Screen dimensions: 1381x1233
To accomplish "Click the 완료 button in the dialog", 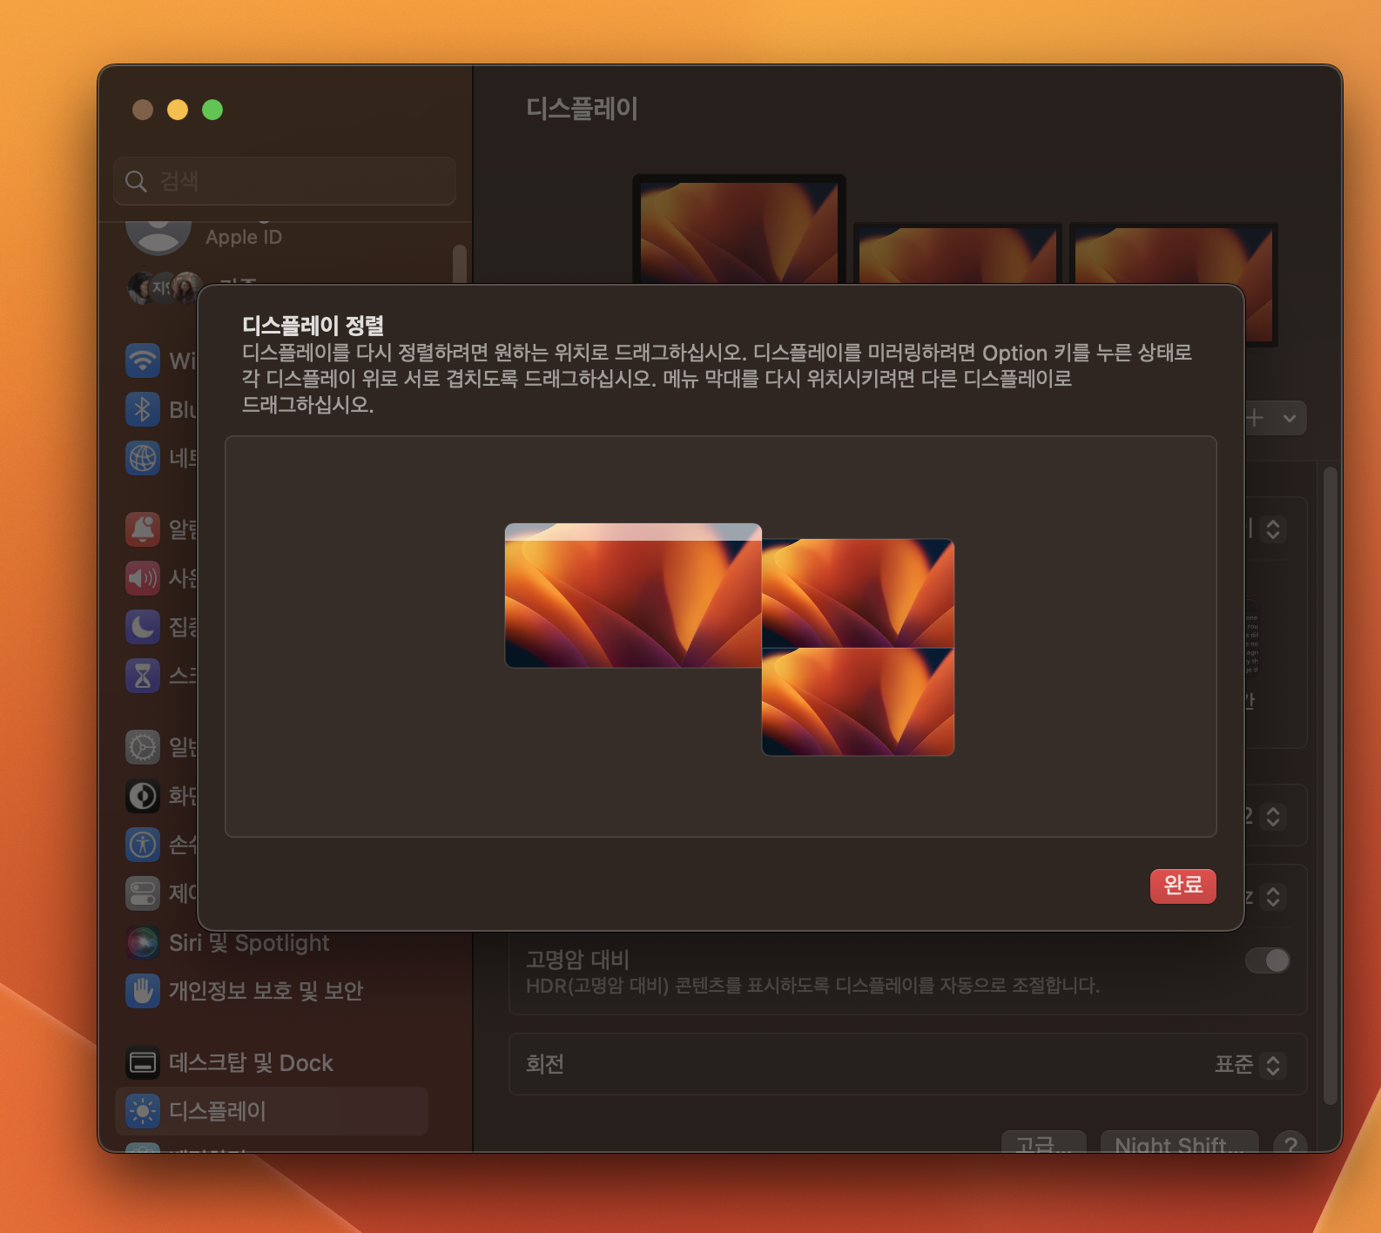I will [1182, 886].
